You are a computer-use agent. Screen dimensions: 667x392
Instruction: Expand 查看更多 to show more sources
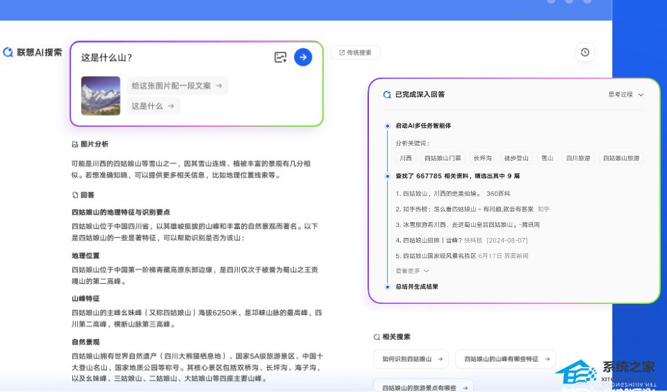tap(413, 271)
